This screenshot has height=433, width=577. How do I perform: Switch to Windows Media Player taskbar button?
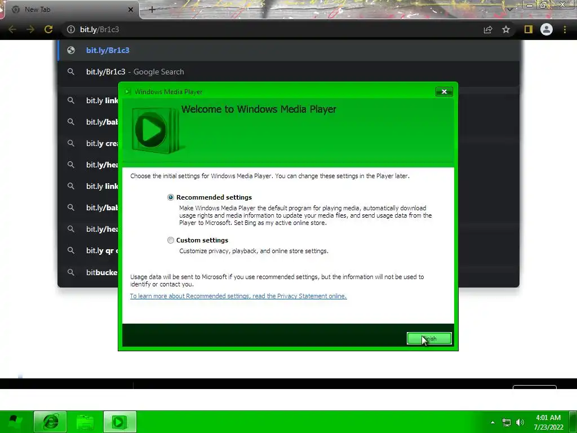click(119, 422)
